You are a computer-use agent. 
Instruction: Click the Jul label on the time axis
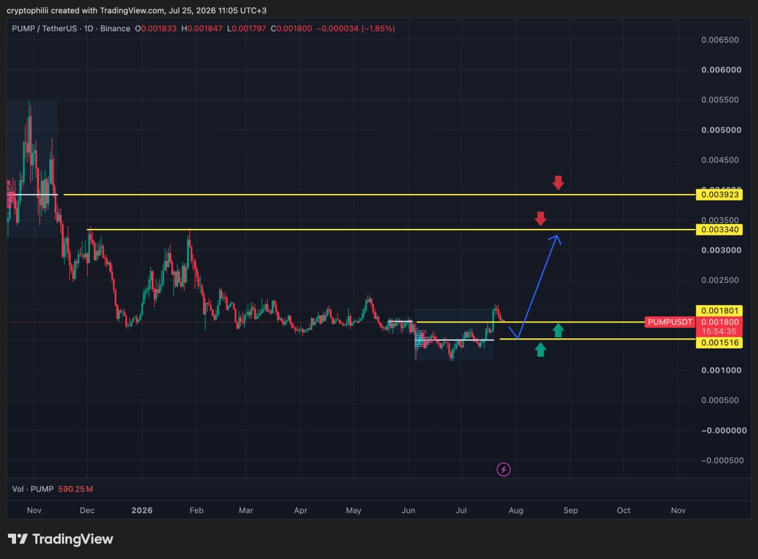(461, 510)
